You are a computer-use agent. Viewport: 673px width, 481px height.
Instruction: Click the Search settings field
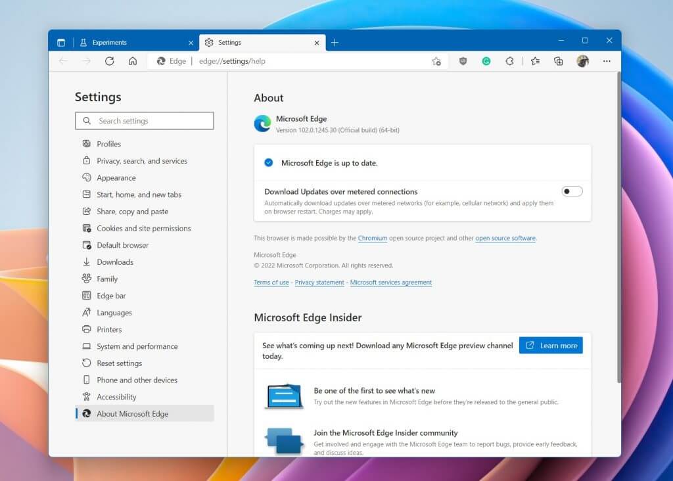144,120
